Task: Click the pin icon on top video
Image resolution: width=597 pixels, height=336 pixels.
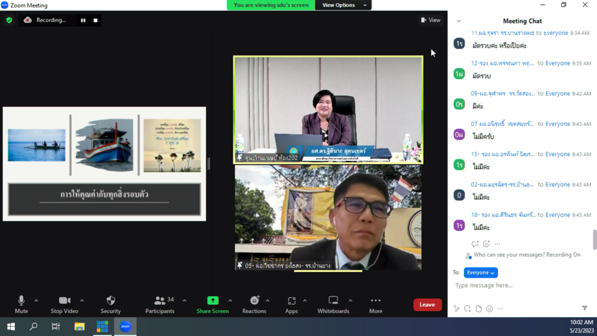Action: coord(239,157)
